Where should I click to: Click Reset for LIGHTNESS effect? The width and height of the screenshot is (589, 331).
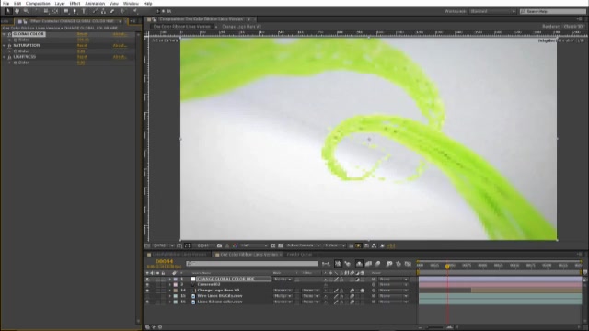(82, 57)
